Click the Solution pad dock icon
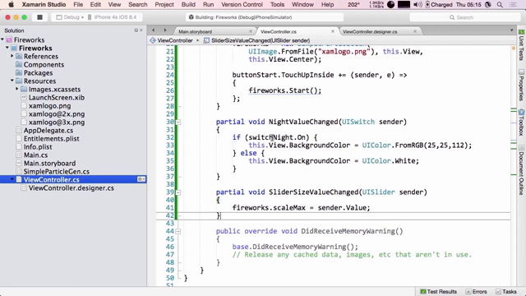The height and width of the screenshot is (296, 526). click(136, 30)
